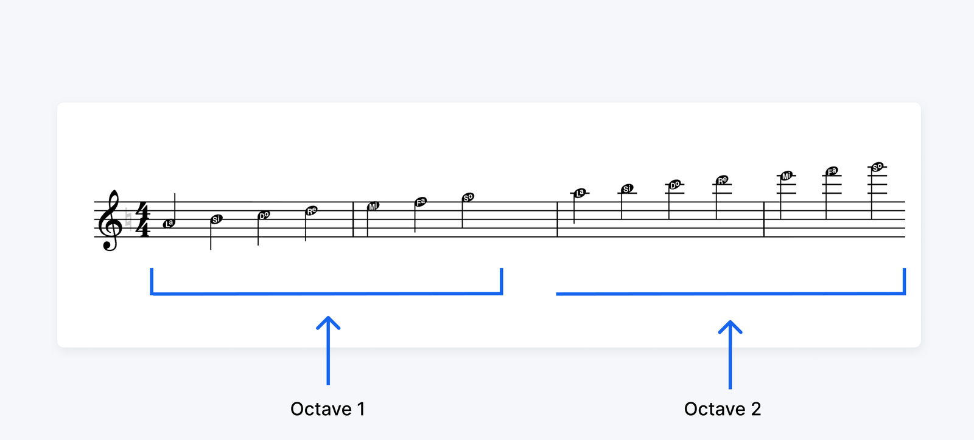Click the gray natural sign beside the clef
Image resolution: width=974 pixels, height=440 pixels.
128,219
